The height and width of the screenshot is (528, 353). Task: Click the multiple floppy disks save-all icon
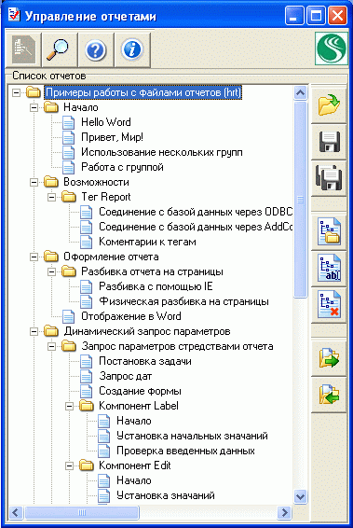point(329,178)
